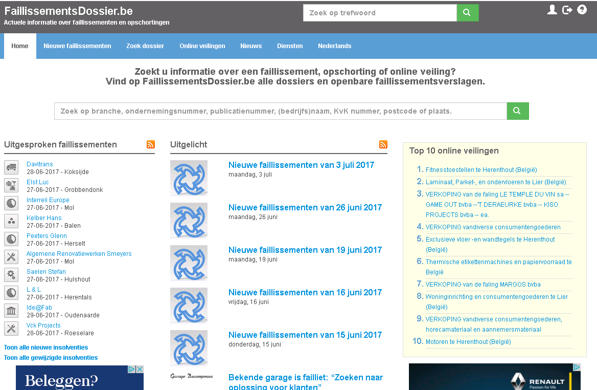597x390 pixels.
Task: Click the truck icon beside Davitrans
Action: click(x=11, y=167)
